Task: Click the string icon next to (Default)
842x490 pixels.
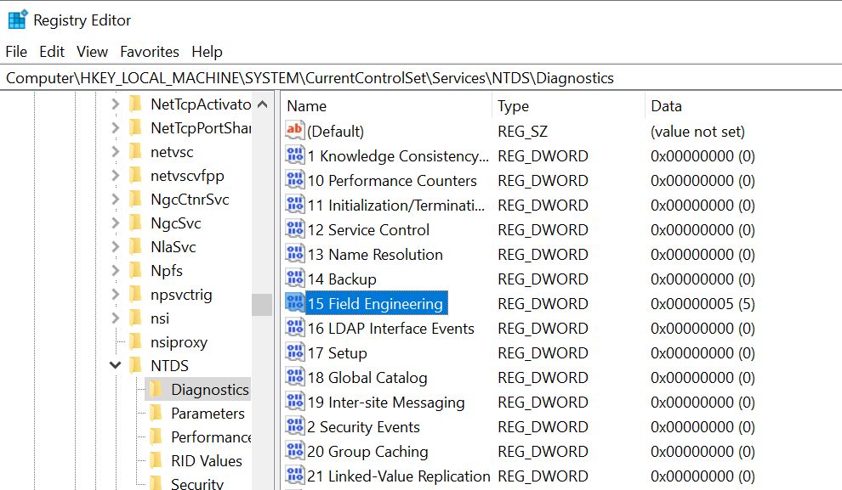Action: tap(294, 131)
